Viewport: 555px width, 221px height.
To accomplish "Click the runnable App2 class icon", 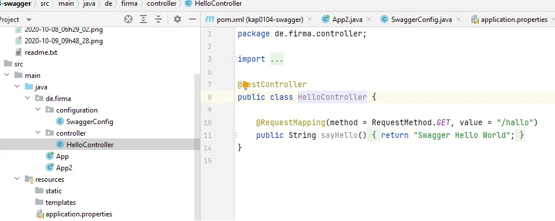I will pyautogui.click(x=50, y=168).
